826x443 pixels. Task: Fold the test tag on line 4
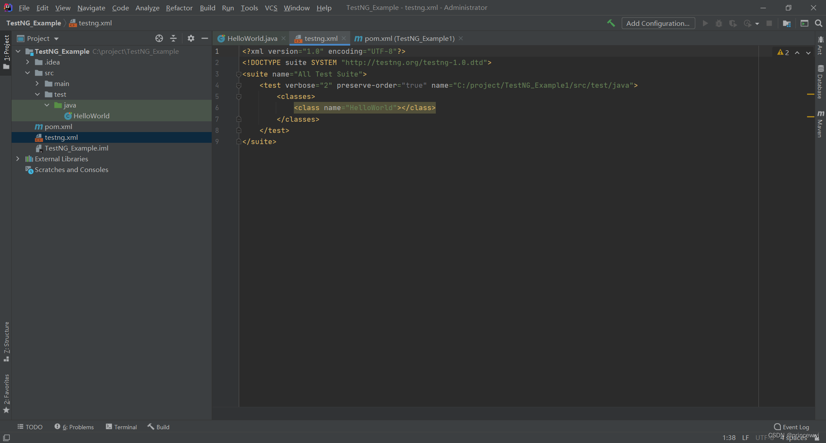(x=239, y=85)
